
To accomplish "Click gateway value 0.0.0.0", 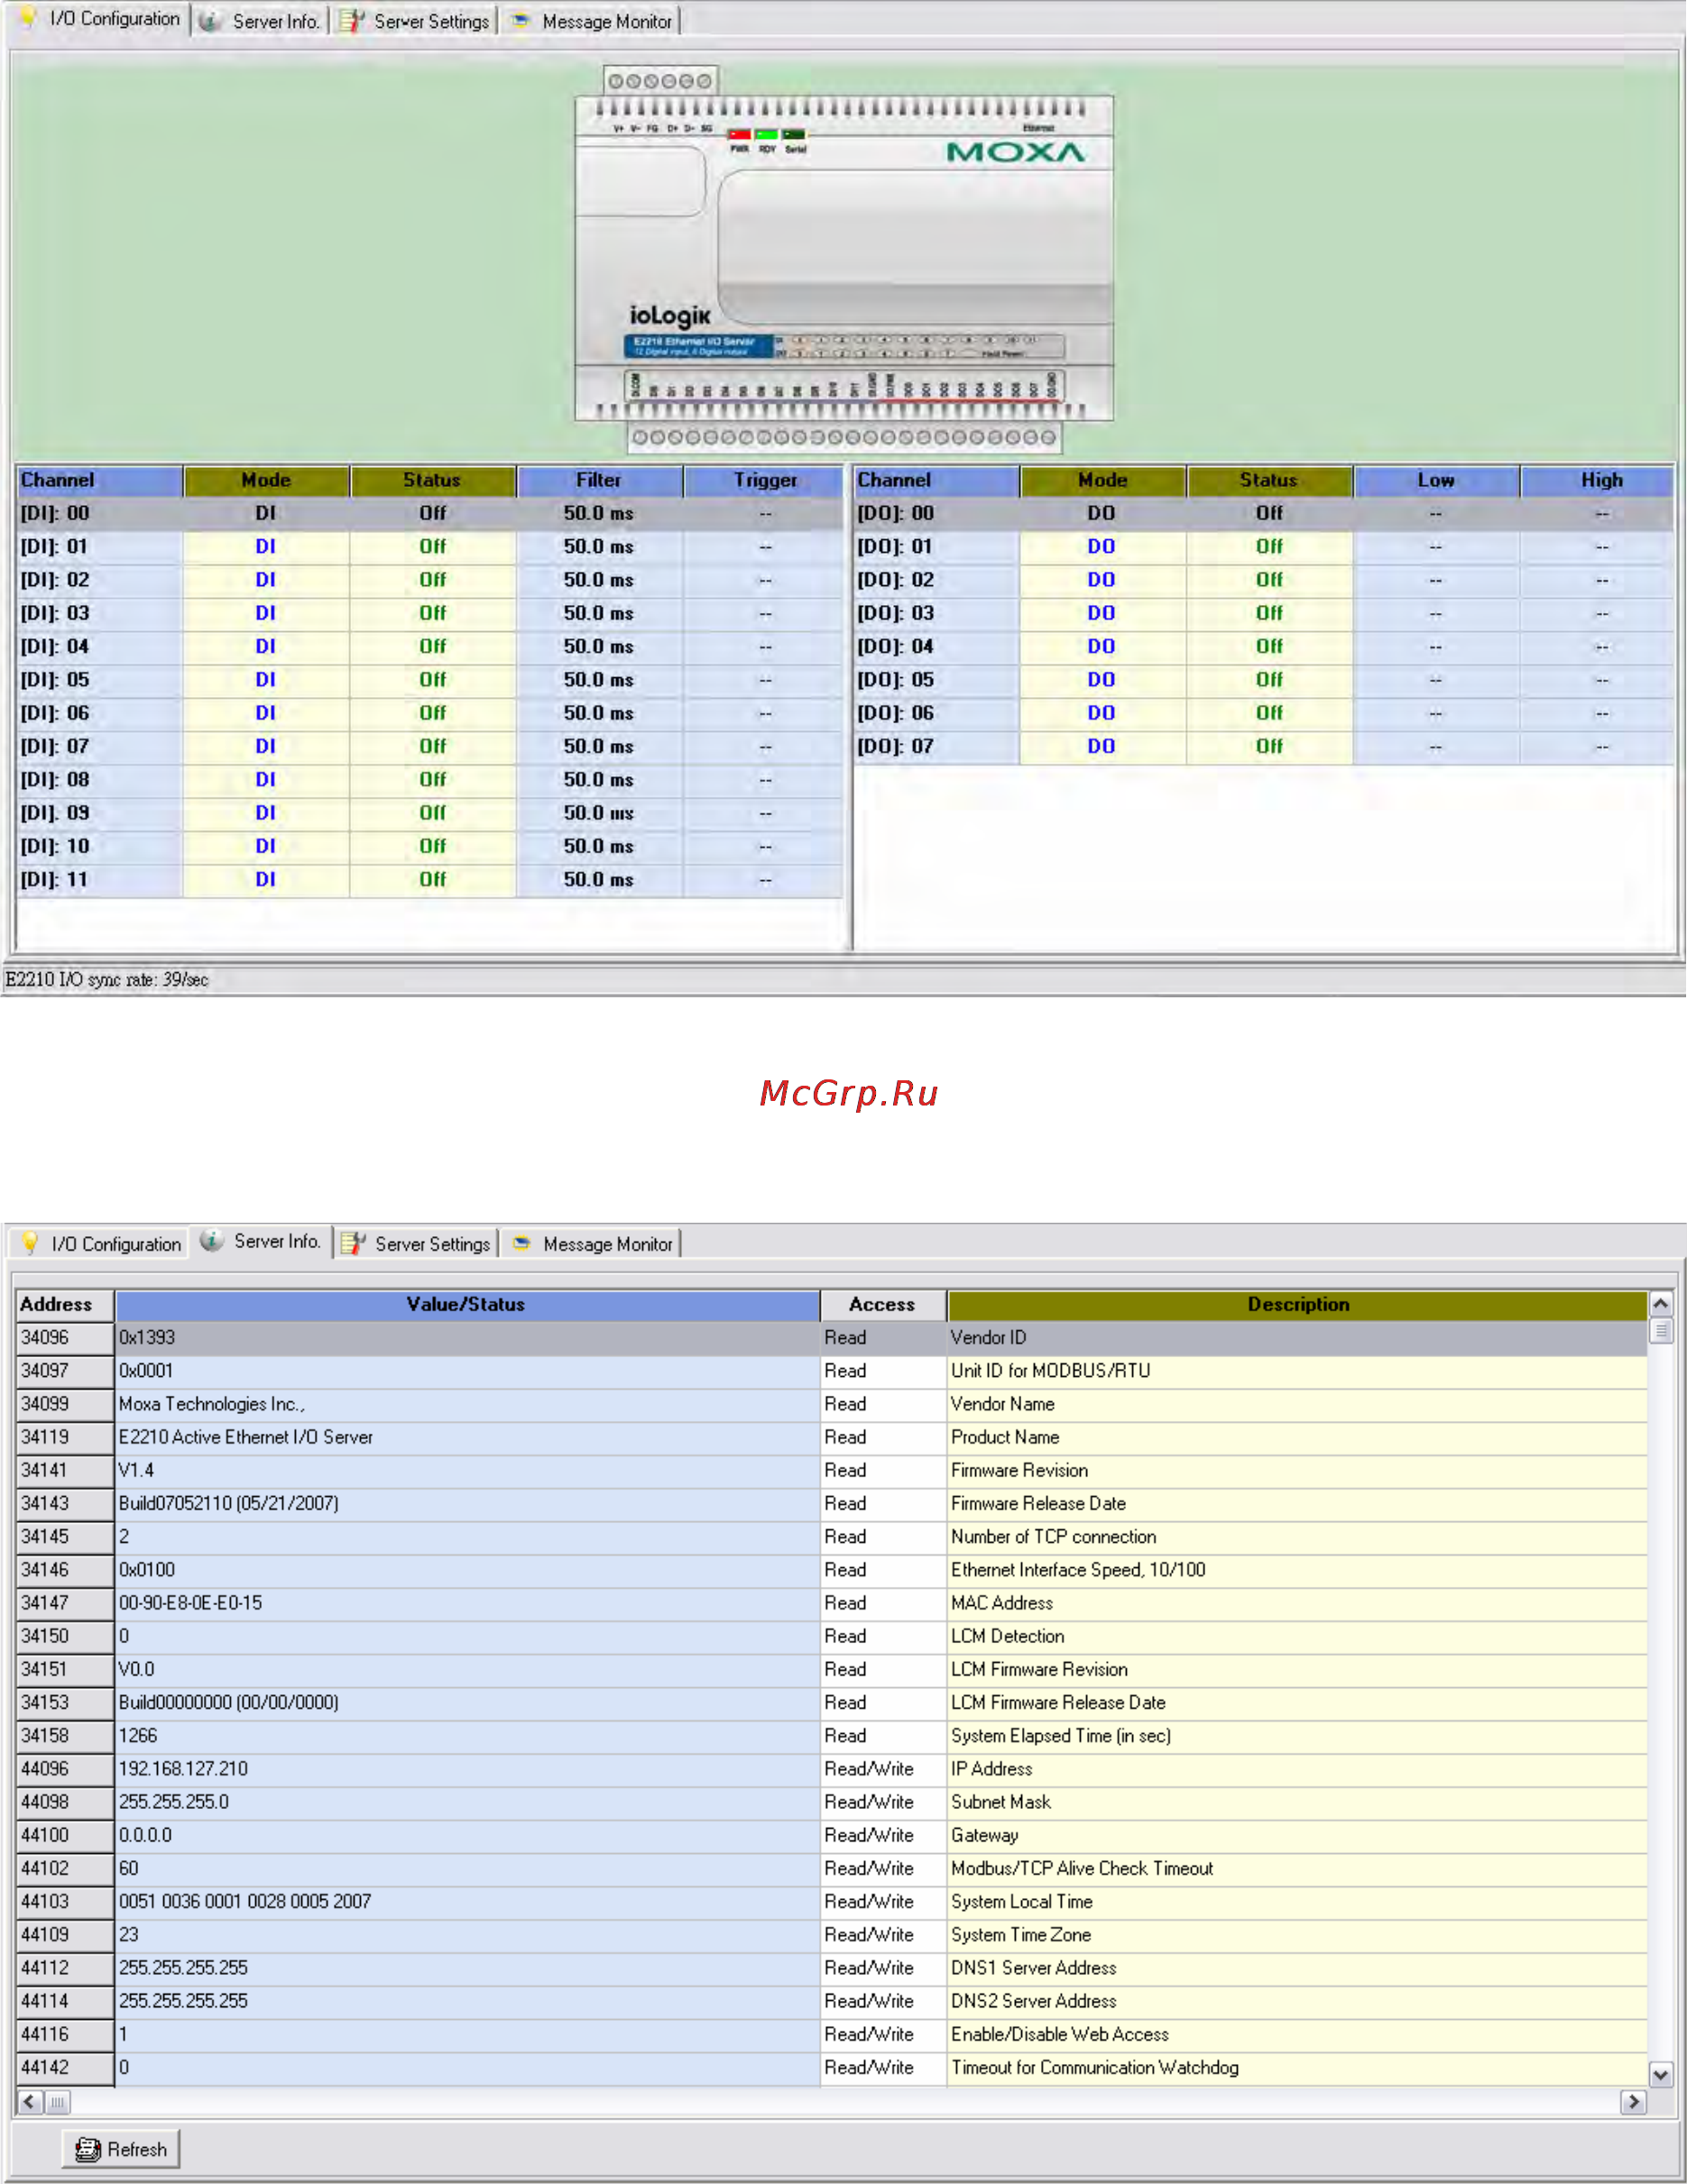I will click(x=145, y=1835).
